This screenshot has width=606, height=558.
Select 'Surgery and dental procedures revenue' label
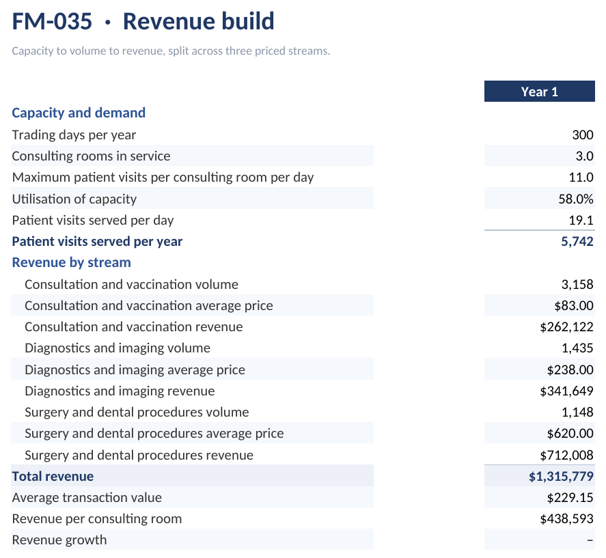click(x=139, y=455)
